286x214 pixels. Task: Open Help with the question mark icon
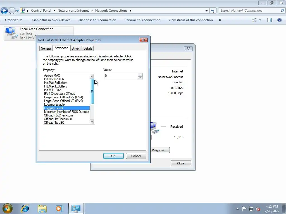279,20
